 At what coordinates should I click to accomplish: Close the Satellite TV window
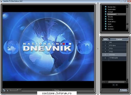tap(129, 1)
